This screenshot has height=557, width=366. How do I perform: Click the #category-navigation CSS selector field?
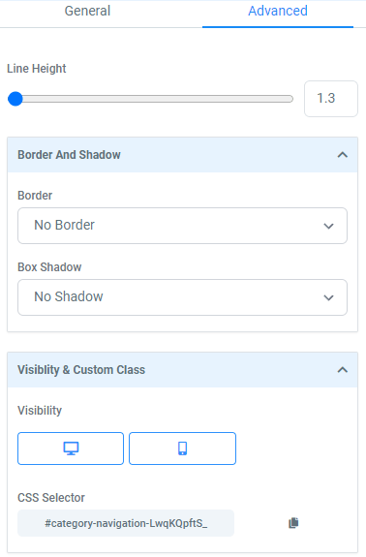(126, 523)
